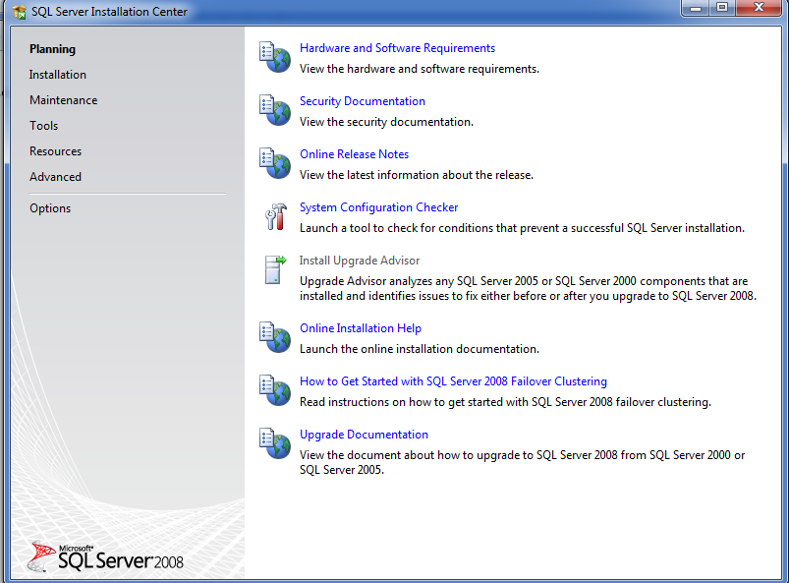Close the SQL Server Installation Center window

[x=760, y=8]
